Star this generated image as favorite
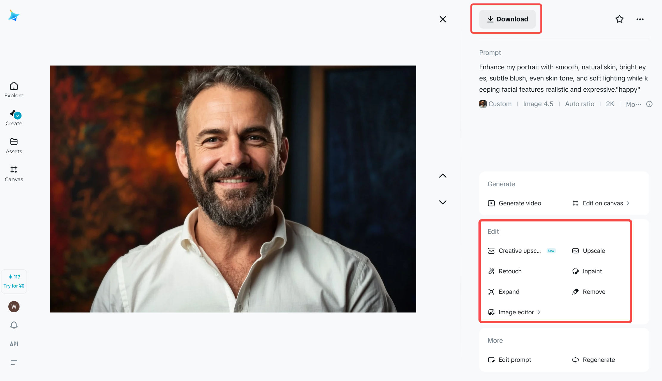662x381 pixels. click(x=619, y=19)
